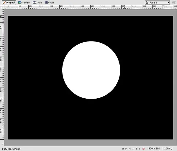The height and width of the screenshot is (151, 177).
Task: Go to the first frame
Action: (x=123, y=149)
